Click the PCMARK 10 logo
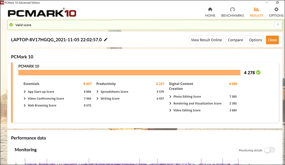The width and height of the screenshot is (285, 165). click(x=42, y=13)
